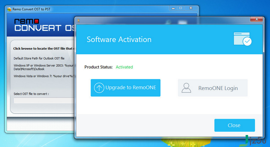Click the Product Status label
Image resolution: width=270 pixels, height=147 pixels.
(x=98, y=67)
